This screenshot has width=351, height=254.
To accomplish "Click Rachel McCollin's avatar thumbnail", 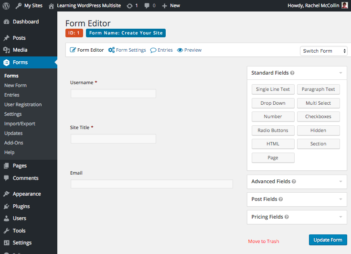I will (344, 5).
